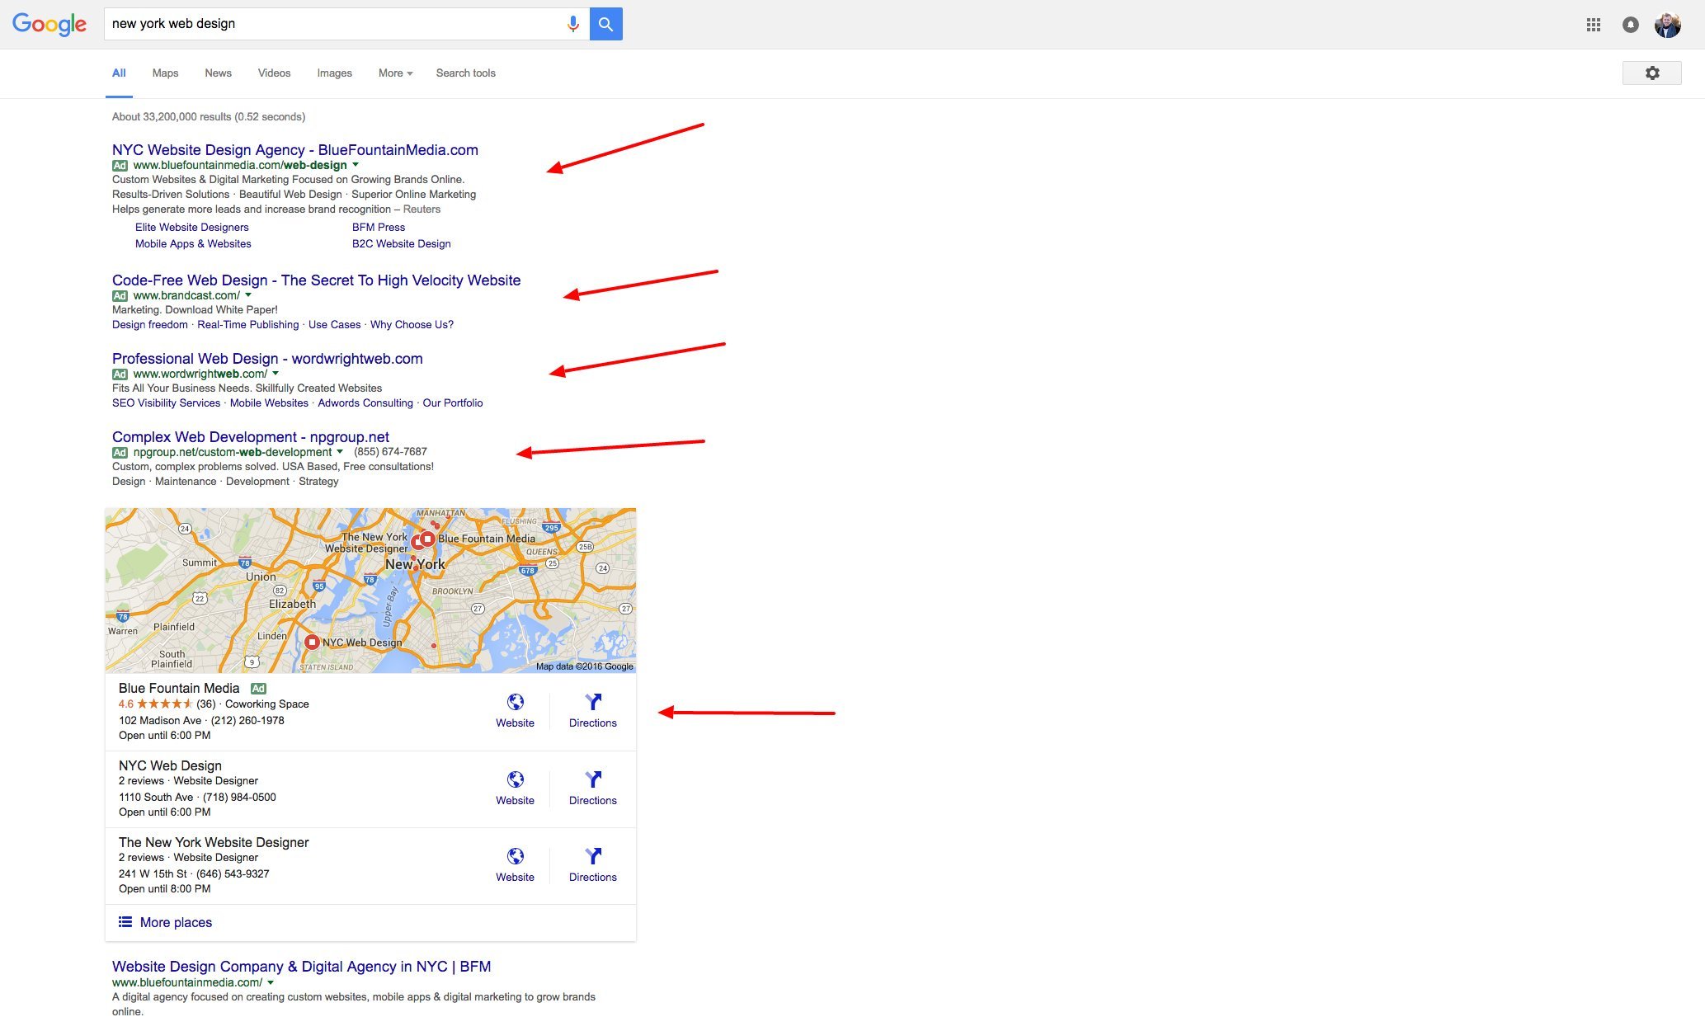Click the NYC Web Design map pin

pos(312,642)
